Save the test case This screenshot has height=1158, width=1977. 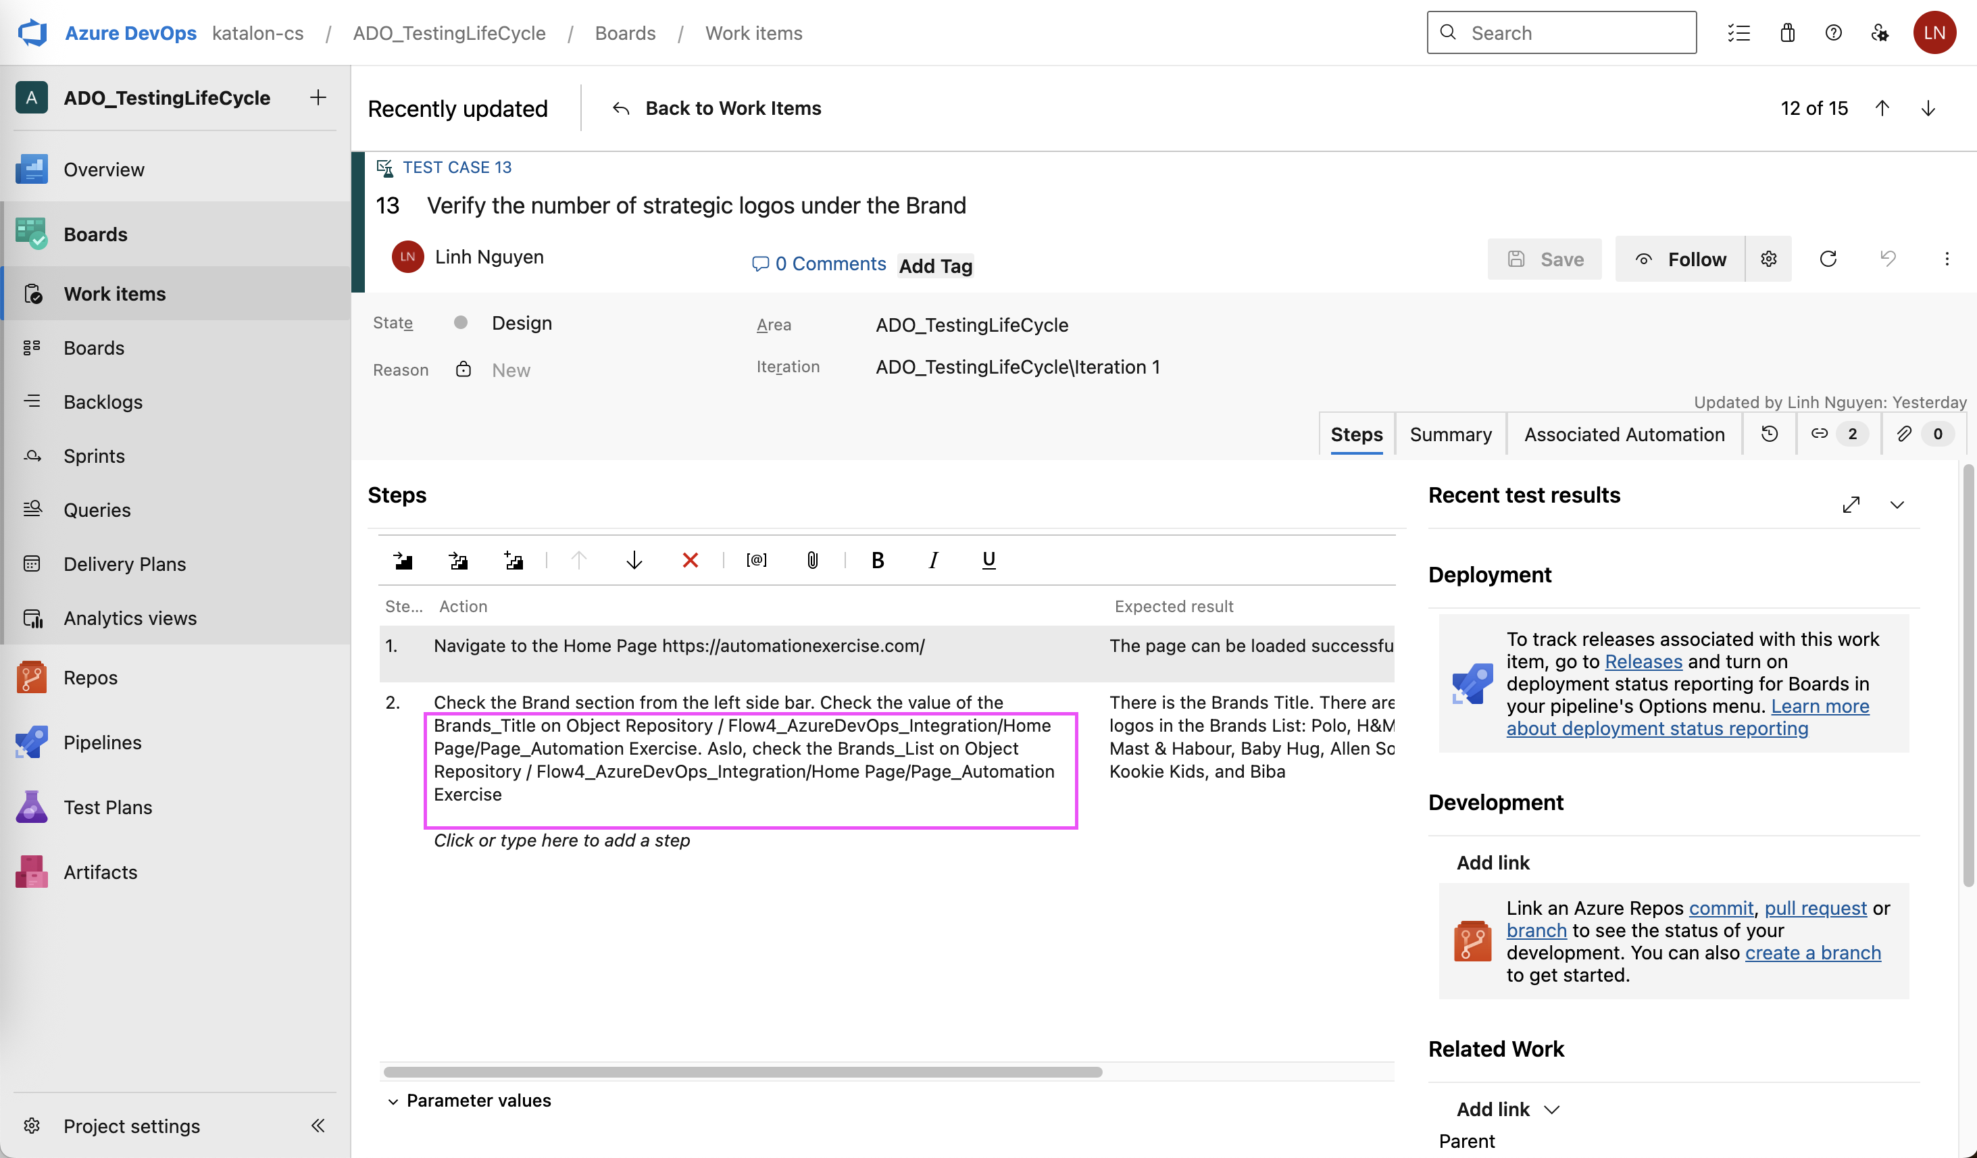tap(1544, 259)
